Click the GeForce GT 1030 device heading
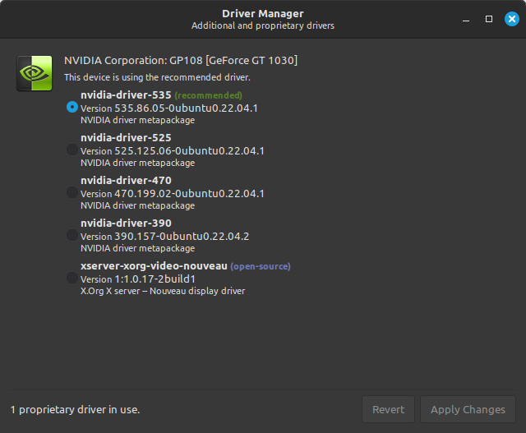The image size is (526, 433). pyautogui.click(x=181, y=60)
